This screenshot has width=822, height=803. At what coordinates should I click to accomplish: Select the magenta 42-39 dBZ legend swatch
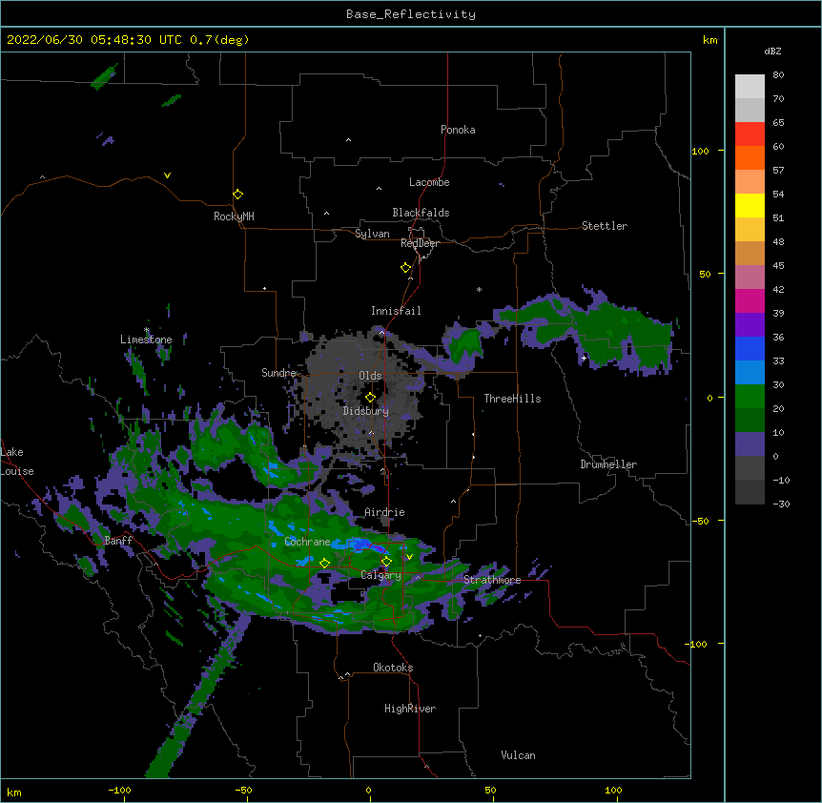(x=750, y=300)
